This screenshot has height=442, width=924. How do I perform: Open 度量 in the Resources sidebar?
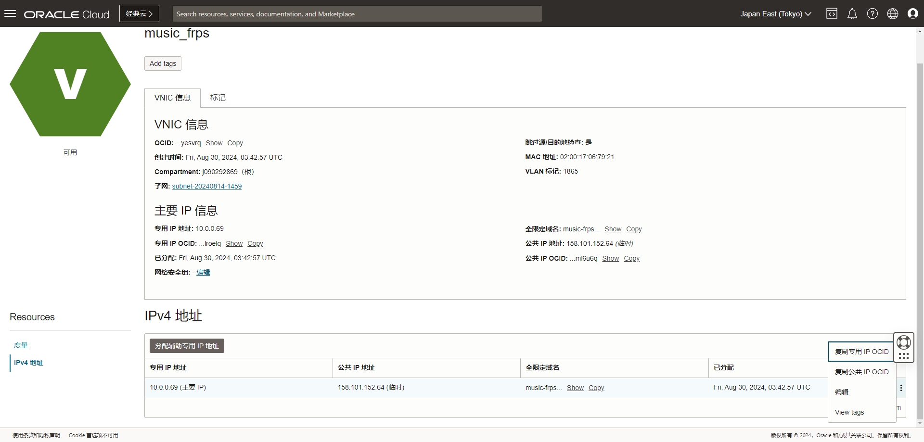[21, 345]
